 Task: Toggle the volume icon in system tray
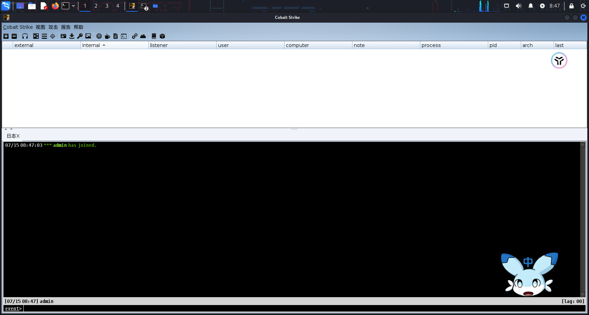(x=518, y=6)
